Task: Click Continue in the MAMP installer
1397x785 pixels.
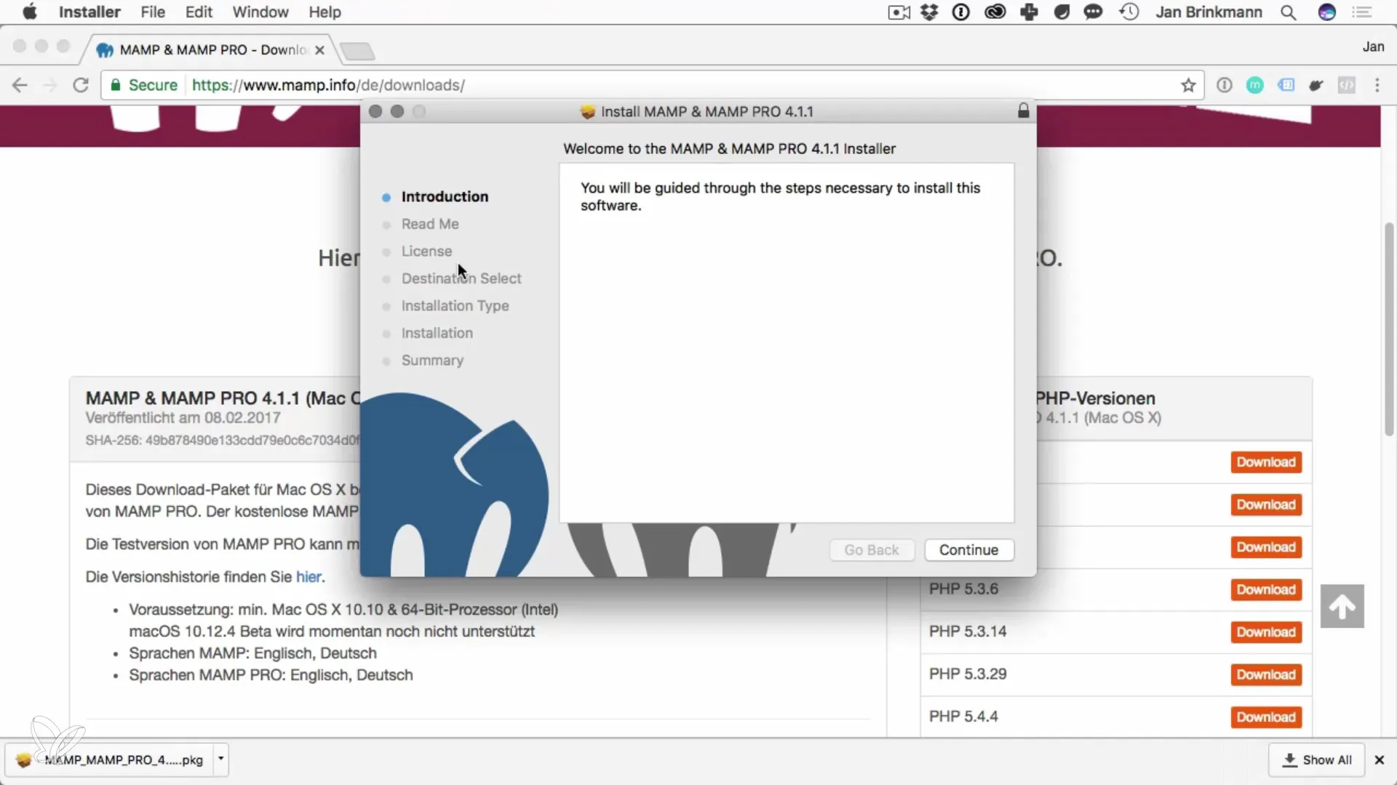Action: [969, 550]
